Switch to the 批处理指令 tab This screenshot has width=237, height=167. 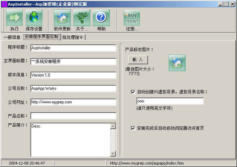(73, 37)
